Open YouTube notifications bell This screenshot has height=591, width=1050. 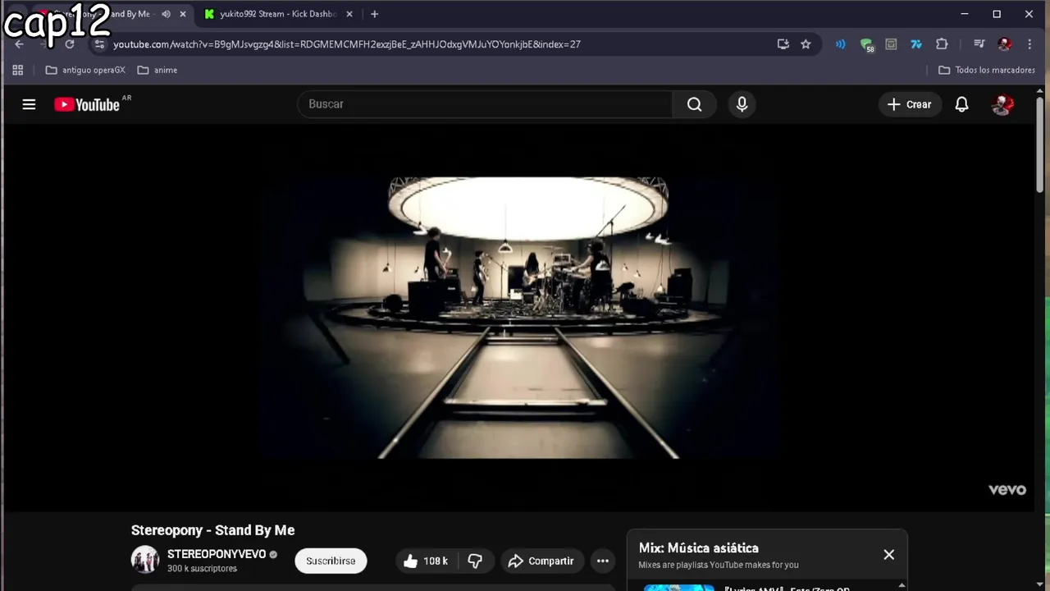click(x=961, y=104)
